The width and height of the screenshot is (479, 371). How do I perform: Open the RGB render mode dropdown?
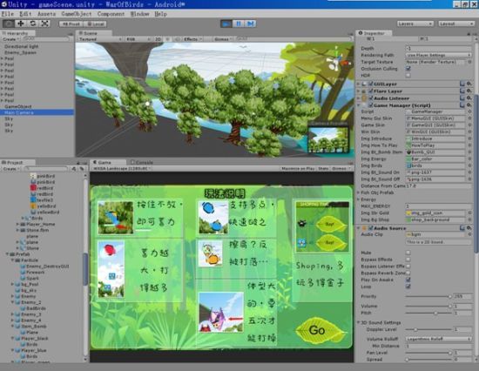click(x=138, y=39)
